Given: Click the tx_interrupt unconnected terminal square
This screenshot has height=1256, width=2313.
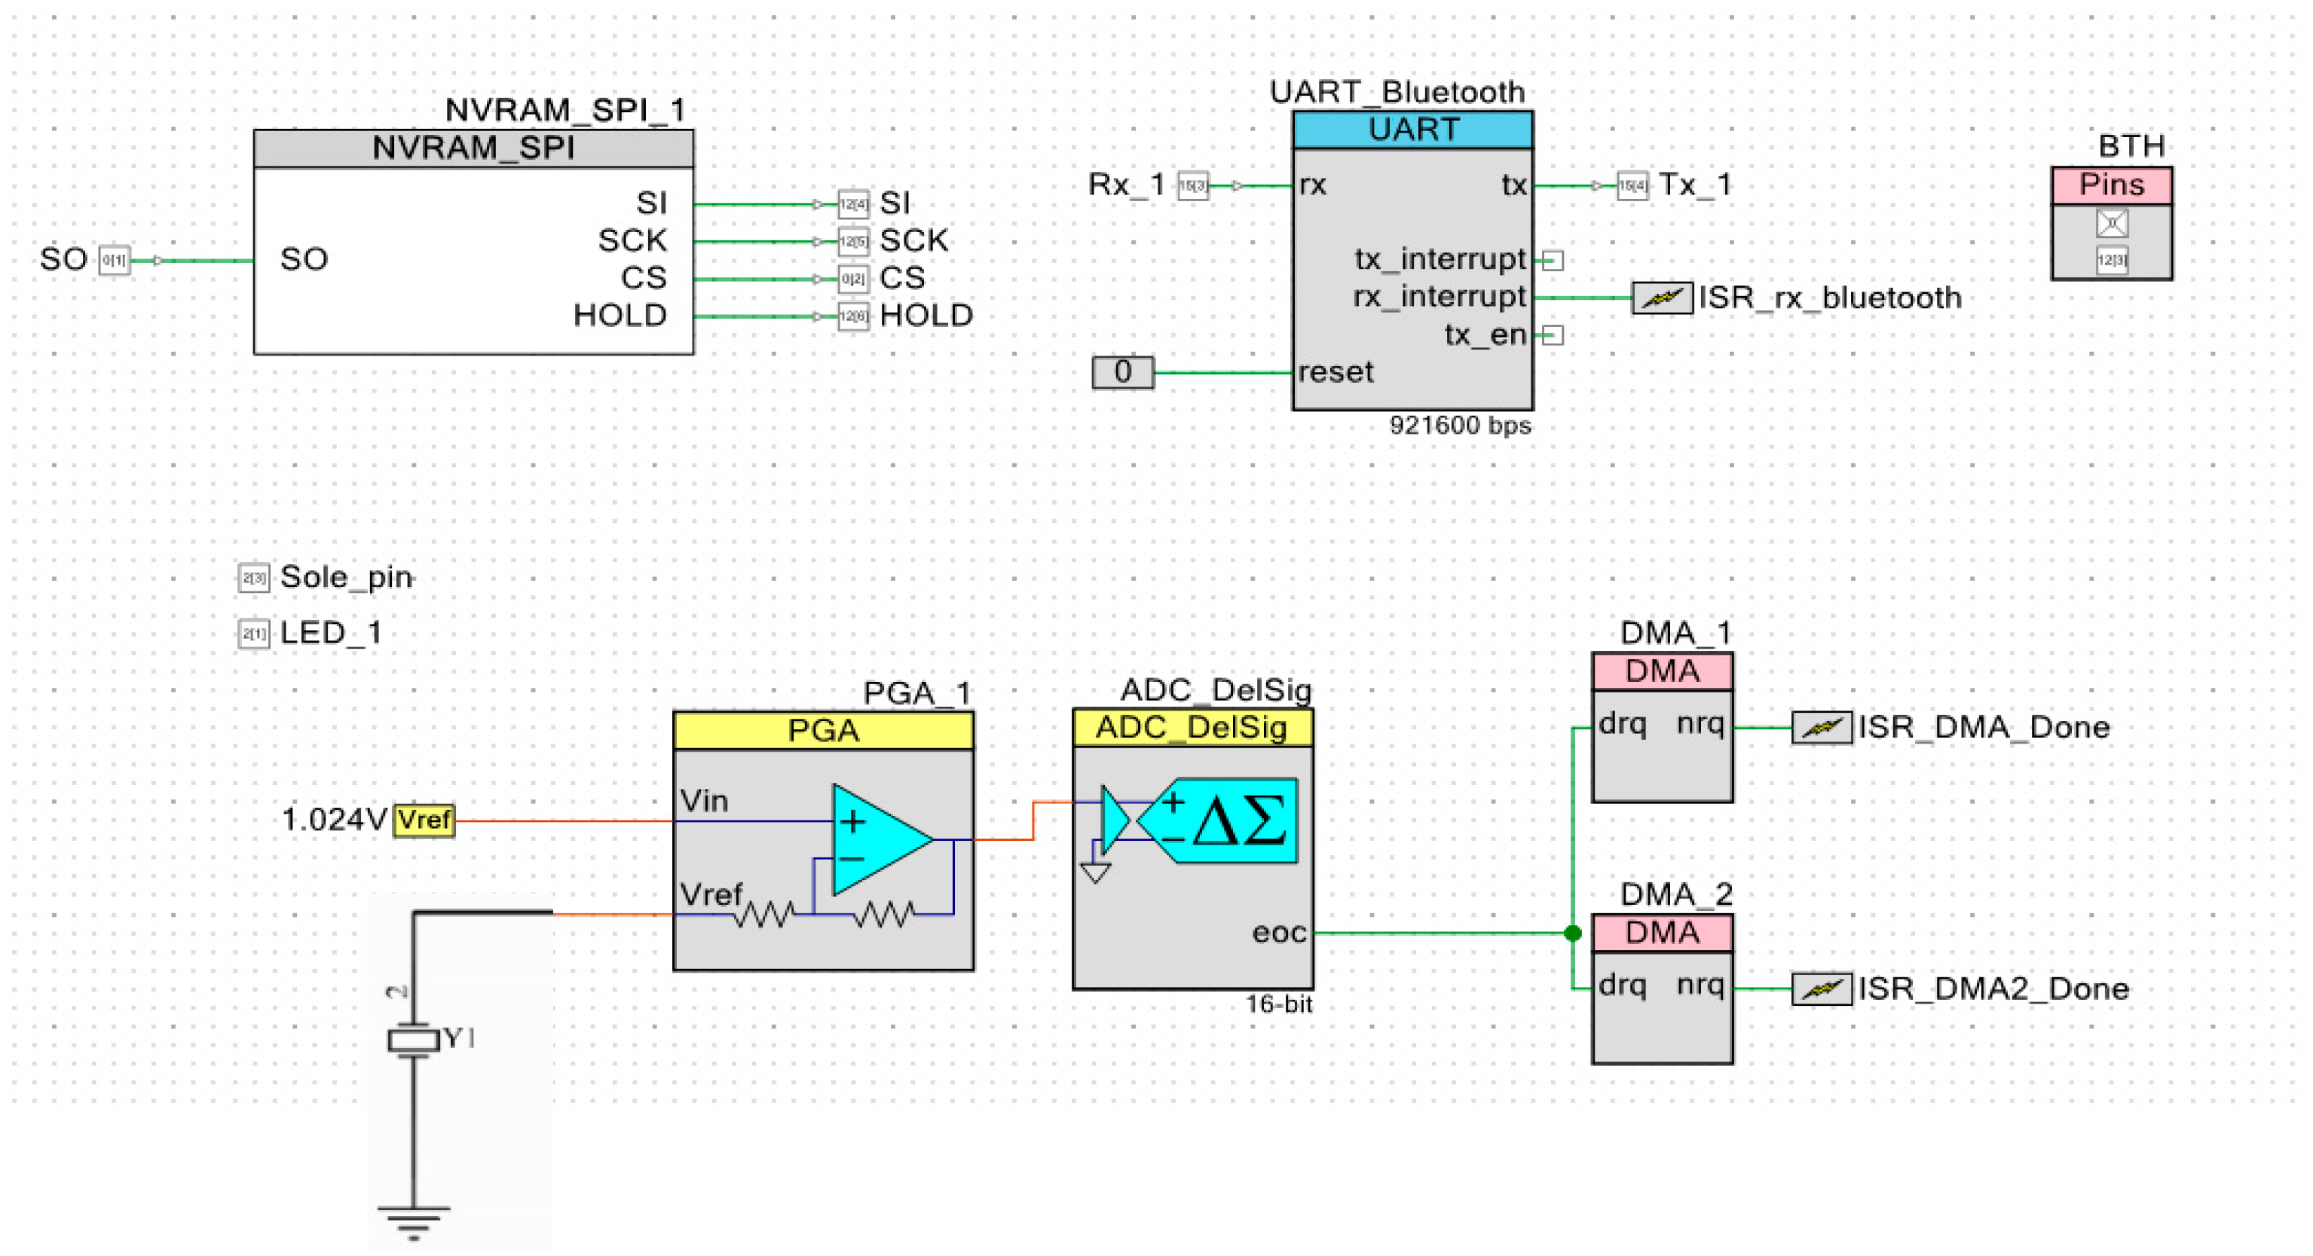Looking at the screenshot, I should point(1553,261).
